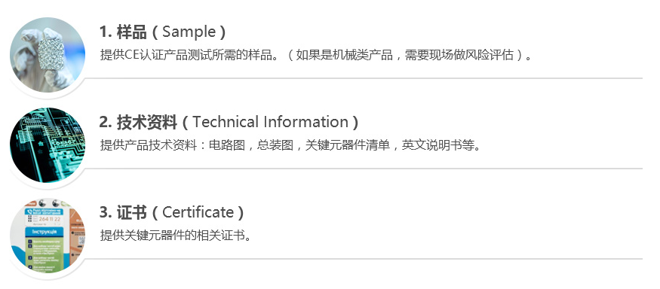This screenshot has height=289, width=660.
Task: Click the sample description about CE认证产品测试
Action: [x=316, y=55]
